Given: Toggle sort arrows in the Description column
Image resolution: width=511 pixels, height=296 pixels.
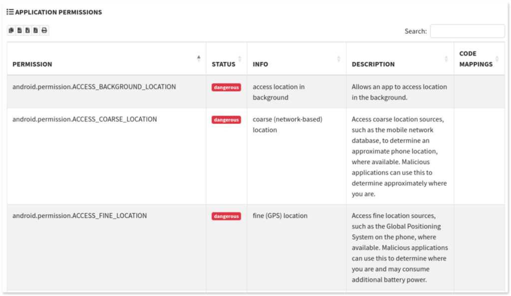Looking at the screenshot, I should 446,58.
